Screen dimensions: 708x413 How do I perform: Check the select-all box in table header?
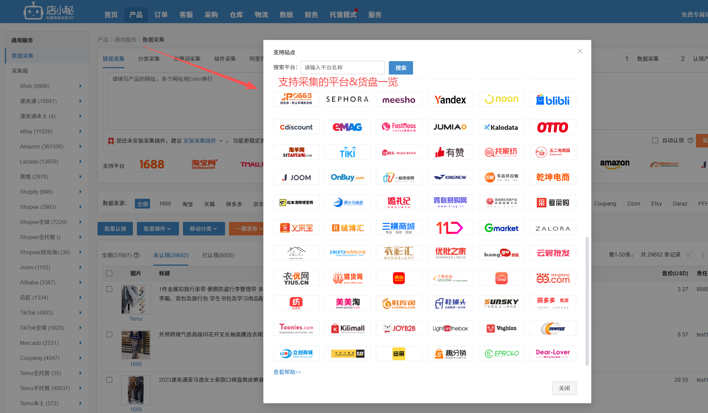(x=109, y=273)
